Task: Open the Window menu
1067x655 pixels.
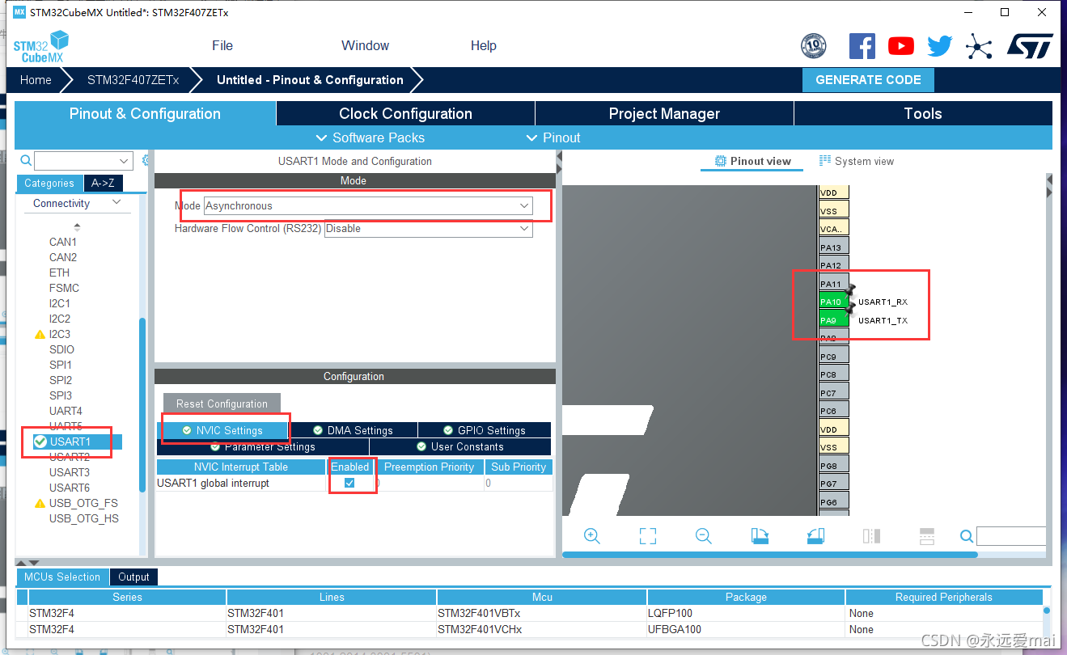Action: point(365,45)
